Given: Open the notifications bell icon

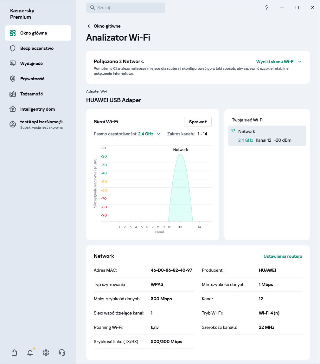Looking at the screenshot, I should [30, 352].
